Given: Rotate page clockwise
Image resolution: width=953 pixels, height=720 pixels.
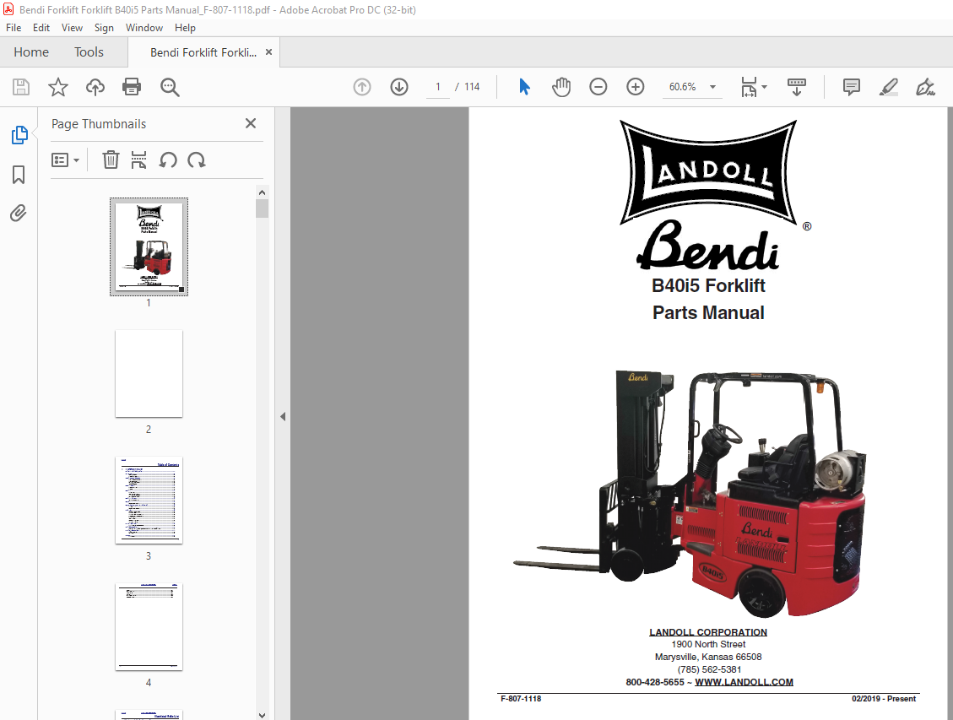Looking at the screenshot, I should coord(197,160).
